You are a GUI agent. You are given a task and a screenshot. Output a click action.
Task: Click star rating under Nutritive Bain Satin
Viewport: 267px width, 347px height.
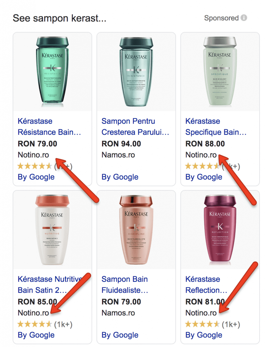coord(35,324)
